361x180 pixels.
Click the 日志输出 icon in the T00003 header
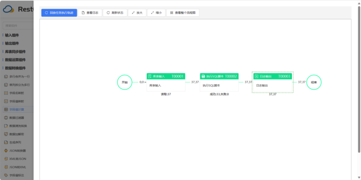[256, 76]
